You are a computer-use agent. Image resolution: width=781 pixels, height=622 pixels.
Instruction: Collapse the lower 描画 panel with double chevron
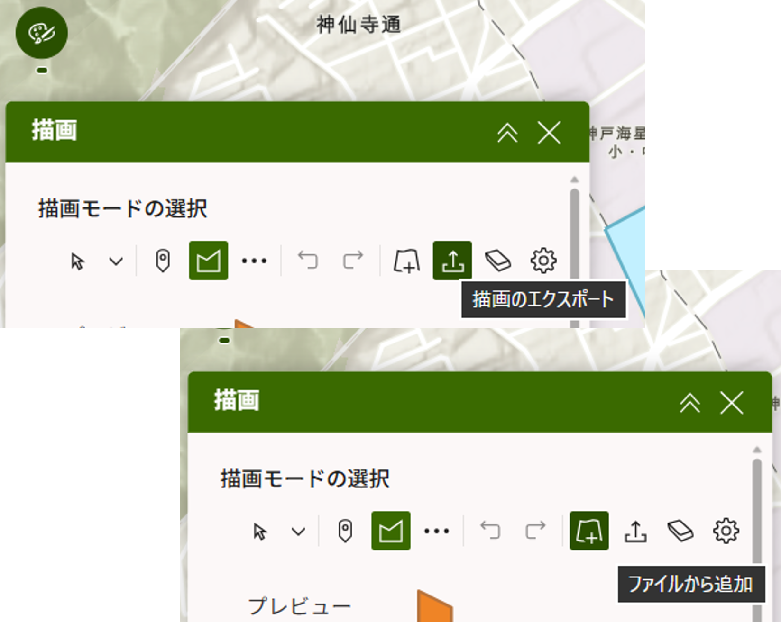click(690, 403)
